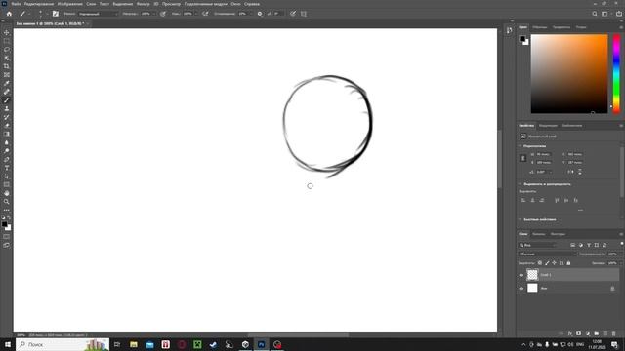Select the Crop tool
625x351 pixels.
[7, 66]
